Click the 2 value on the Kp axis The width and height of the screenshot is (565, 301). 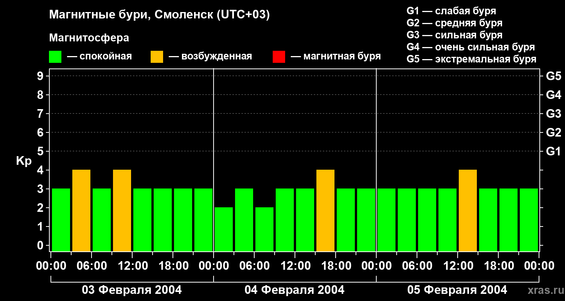coord(41,208)
